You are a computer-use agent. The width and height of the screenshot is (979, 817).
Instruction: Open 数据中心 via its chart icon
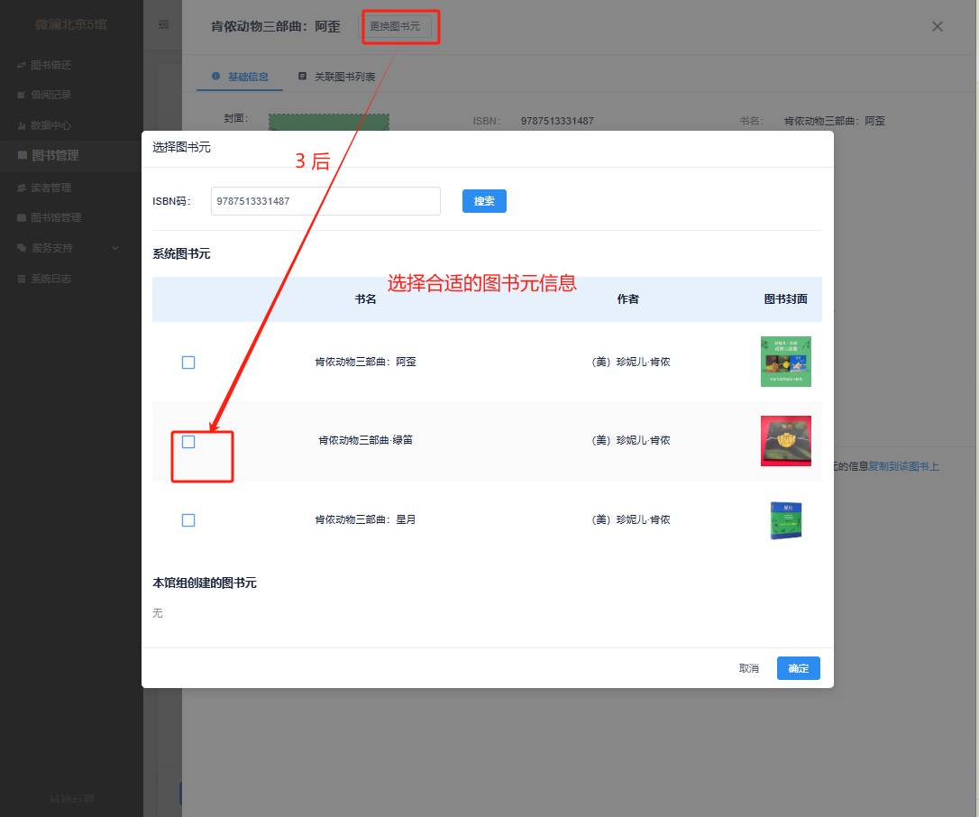click(22, 126)
